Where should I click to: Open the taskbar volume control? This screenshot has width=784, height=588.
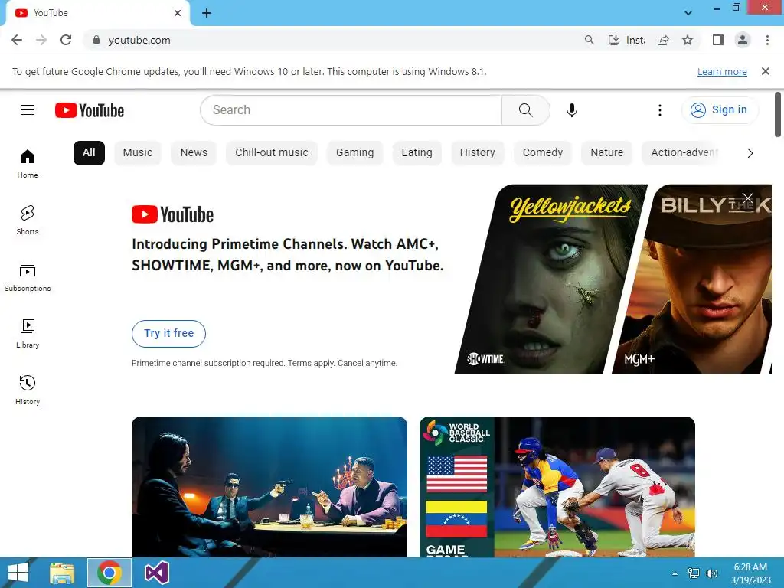tap(711, 573)
